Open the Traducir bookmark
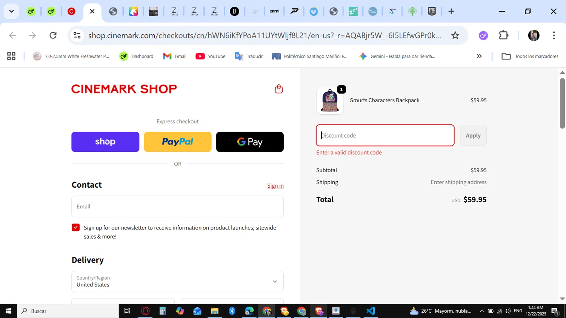The height and width of the screenshot is (318, 566). [249, 56]
